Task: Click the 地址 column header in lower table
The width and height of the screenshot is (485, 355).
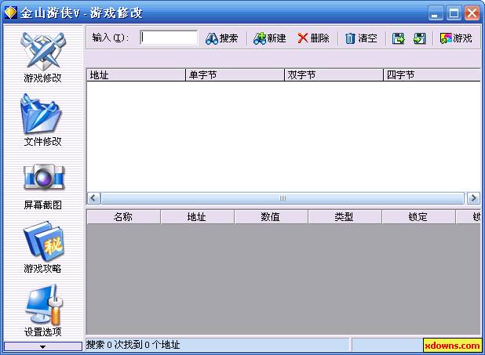Action: click(x=197, y=216)
